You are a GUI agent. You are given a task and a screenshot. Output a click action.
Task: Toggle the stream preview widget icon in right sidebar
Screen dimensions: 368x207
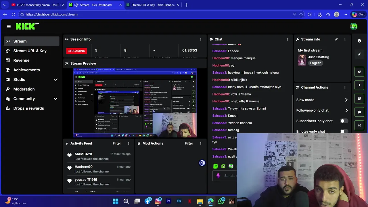tap(359, 72)
